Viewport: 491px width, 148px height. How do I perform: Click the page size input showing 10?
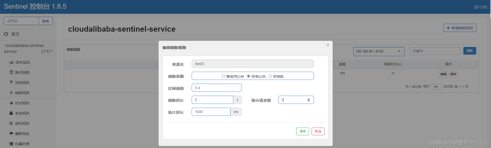tap(437, 87)
